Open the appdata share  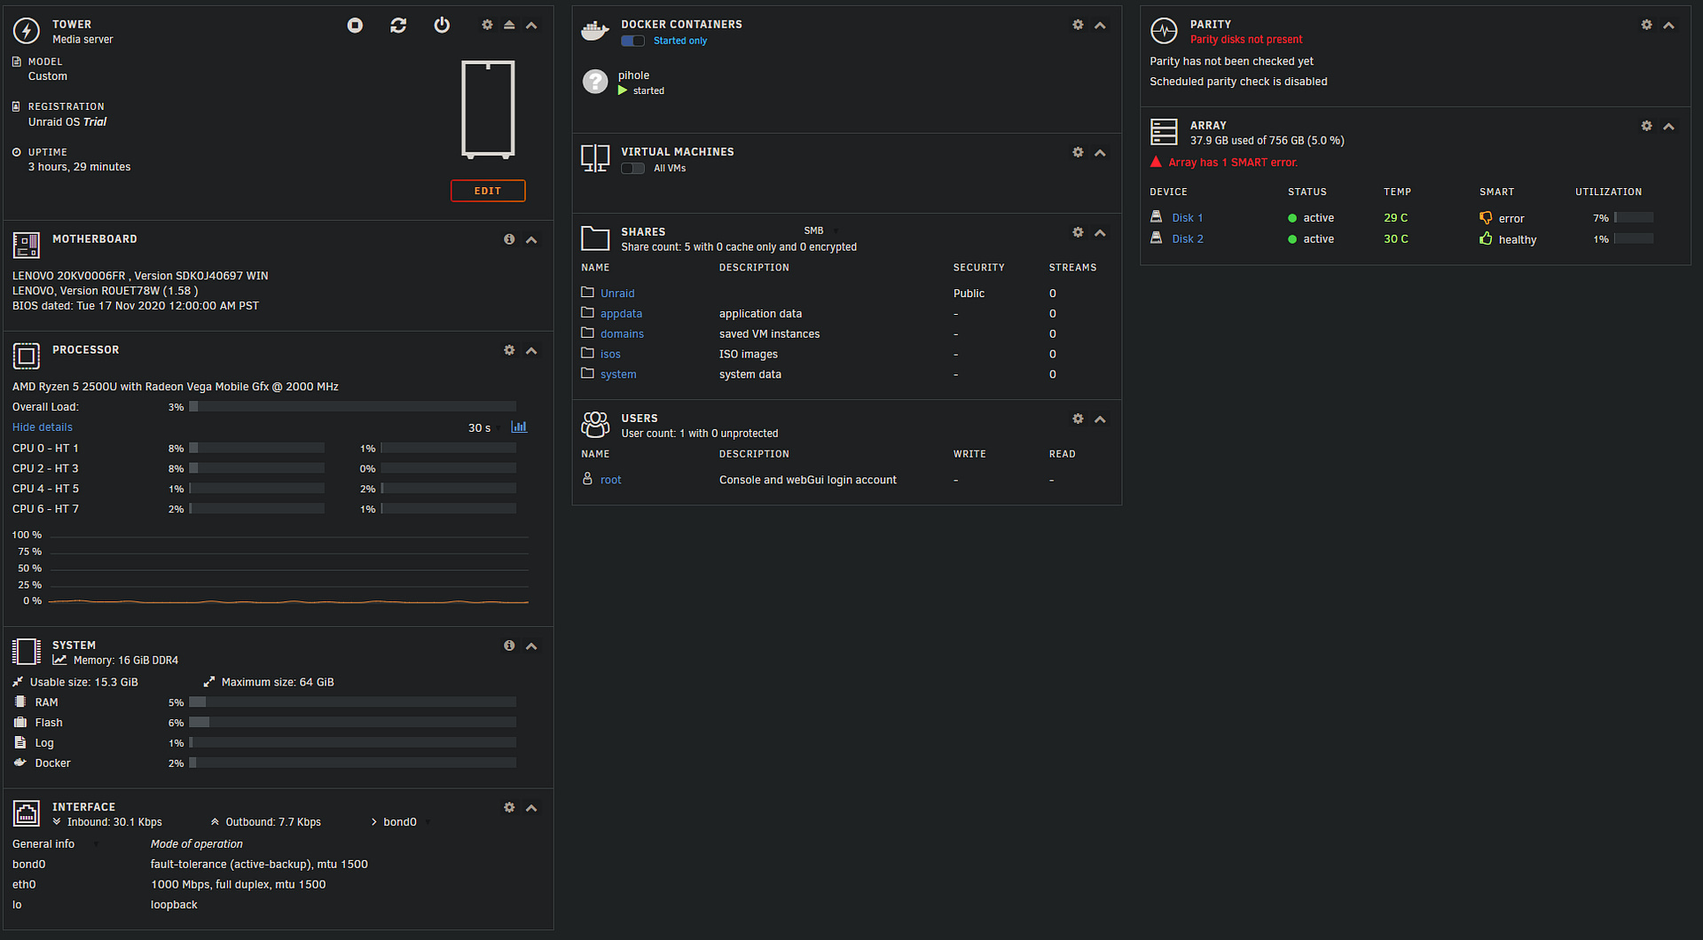(x=621, y=314)
